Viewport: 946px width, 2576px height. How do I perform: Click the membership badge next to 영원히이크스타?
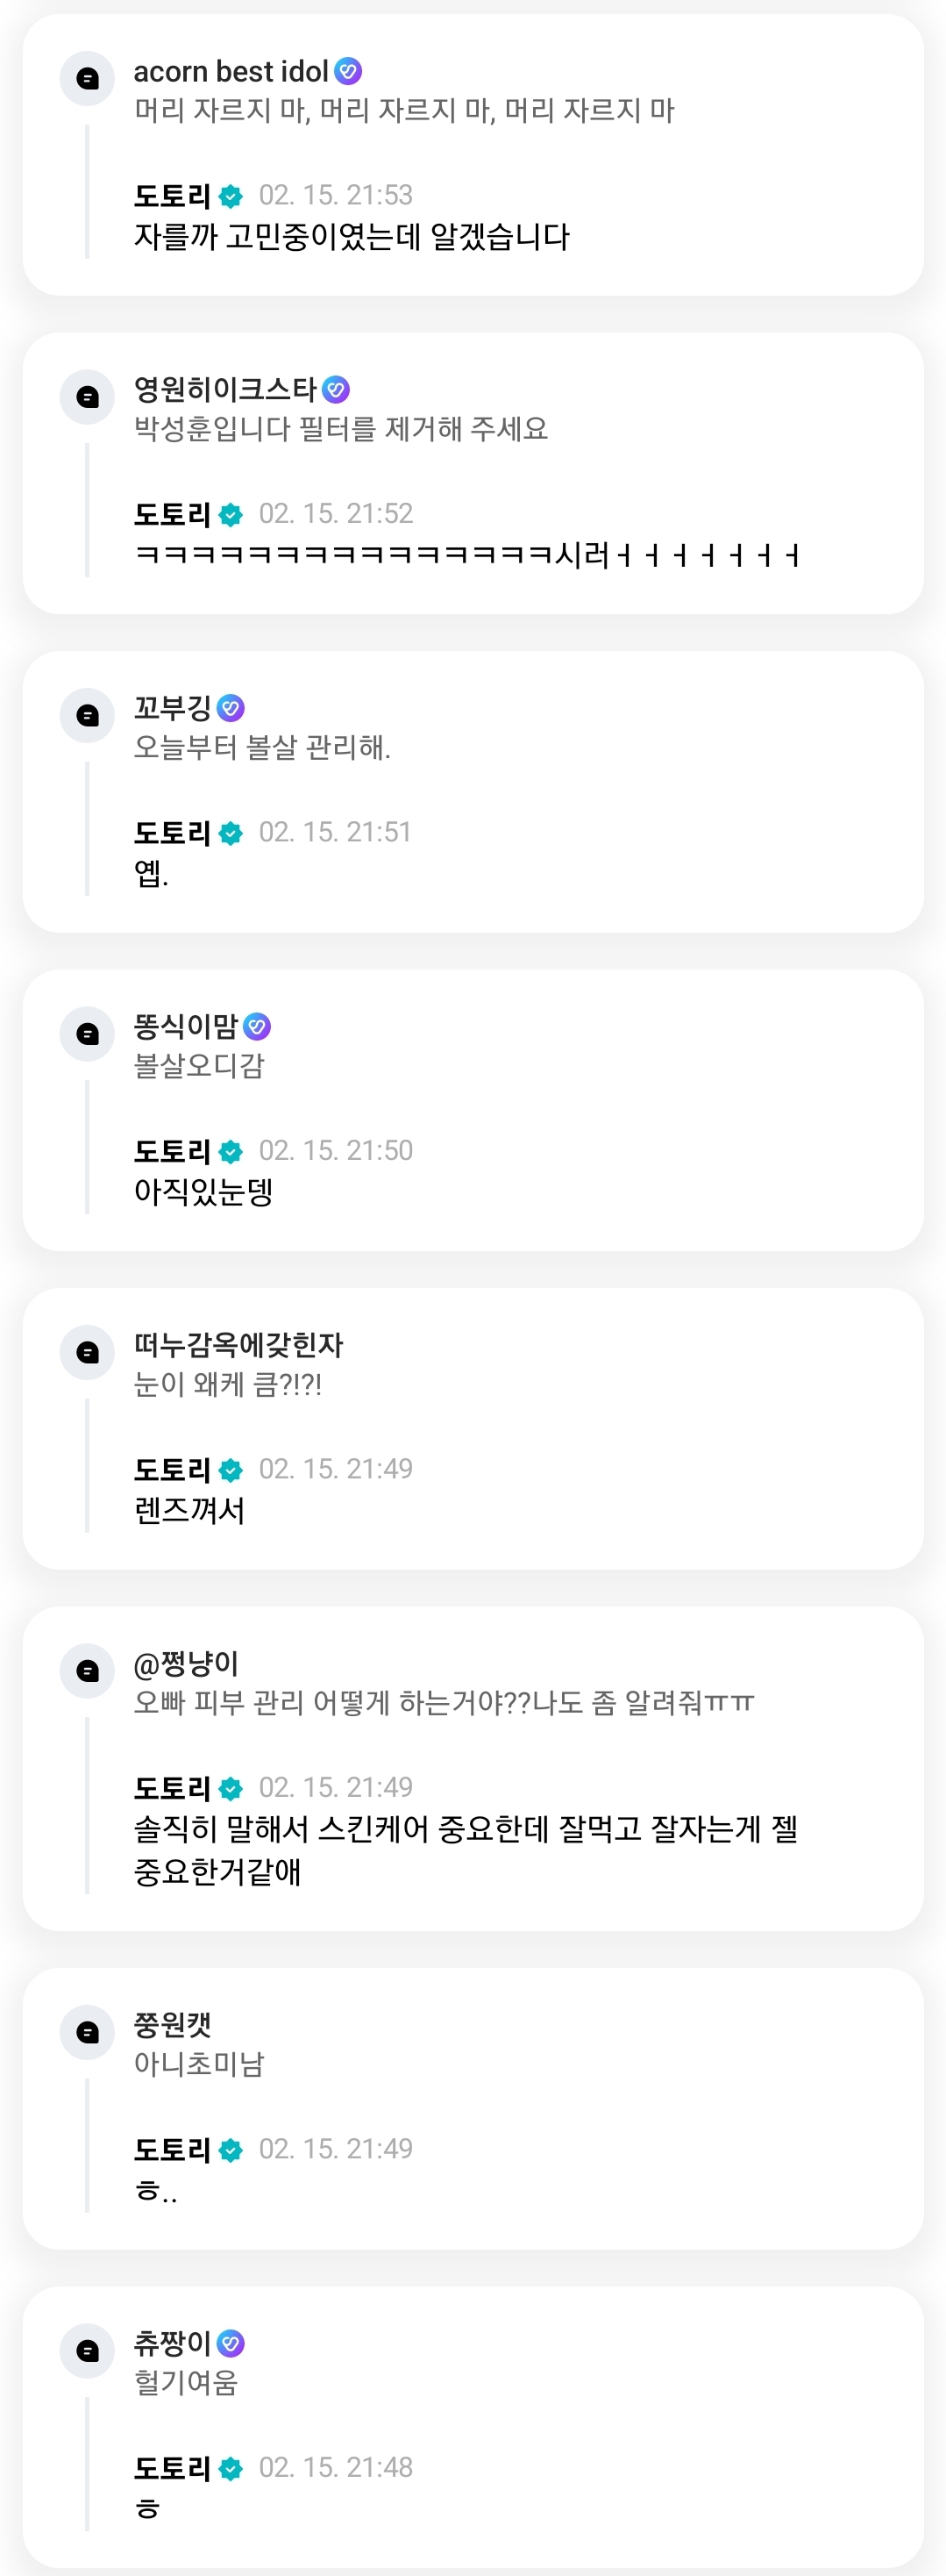[x=337, y=389]
